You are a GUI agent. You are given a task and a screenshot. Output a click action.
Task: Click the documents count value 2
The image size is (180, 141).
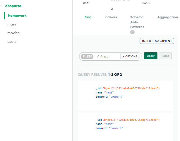point(112,9)
